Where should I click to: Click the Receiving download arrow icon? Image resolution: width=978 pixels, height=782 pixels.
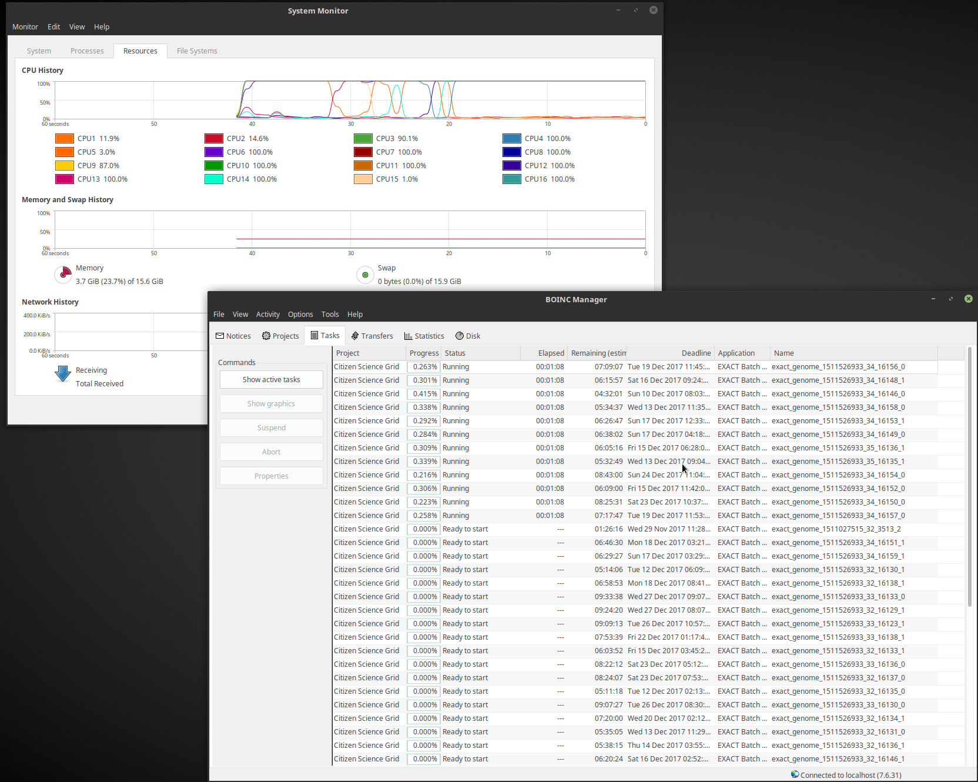point(63,374)
